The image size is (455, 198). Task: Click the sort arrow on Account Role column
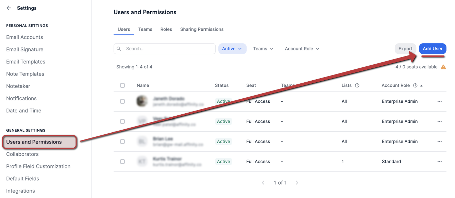(x=421, y=85)
